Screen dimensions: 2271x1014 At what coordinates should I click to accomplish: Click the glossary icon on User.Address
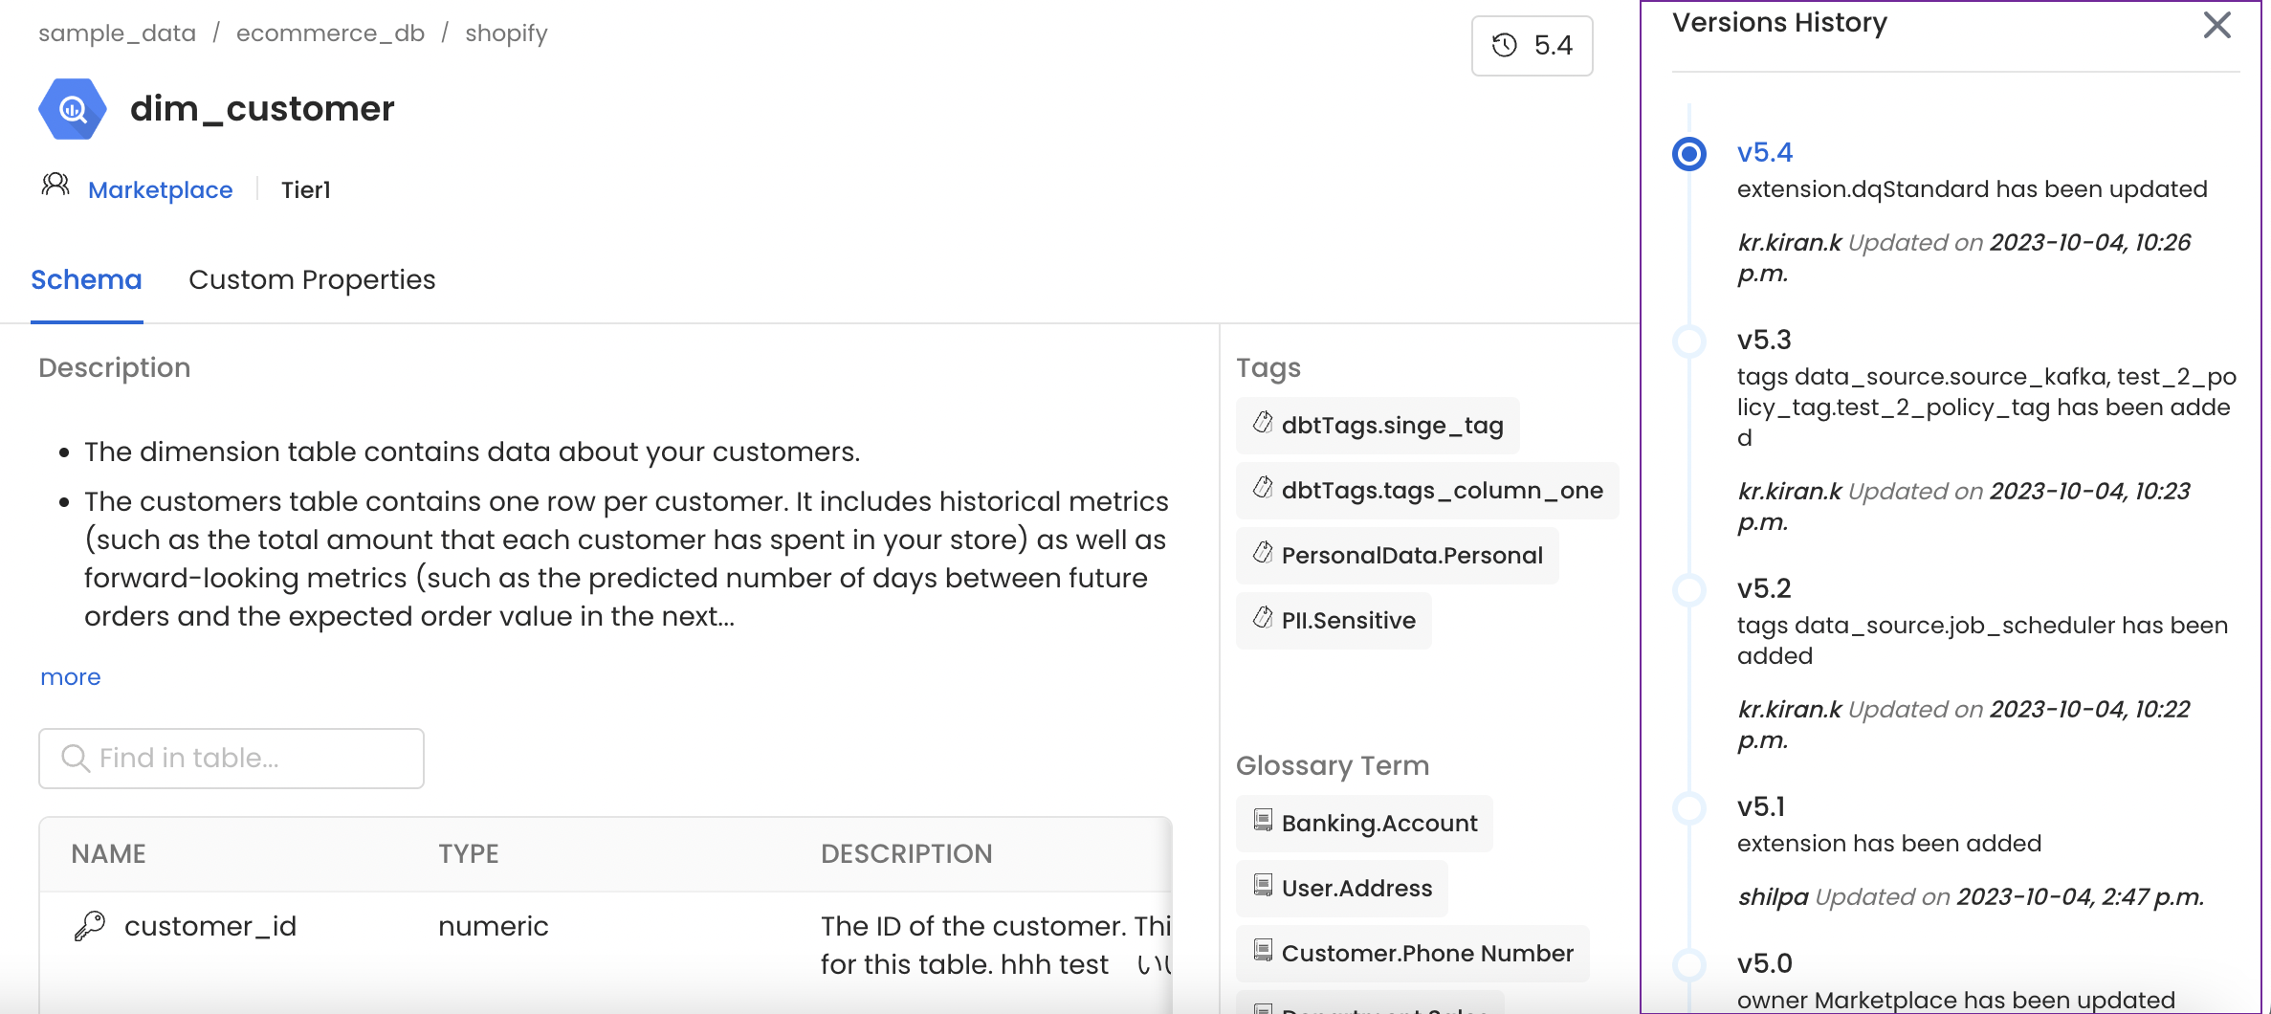[x=1263, y=886]
